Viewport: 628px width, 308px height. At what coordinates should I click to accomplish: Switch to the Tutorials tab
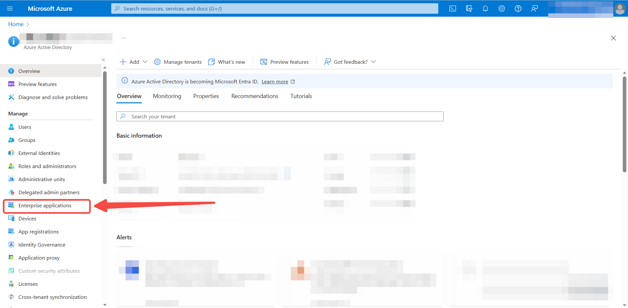[x=301, y=96]
